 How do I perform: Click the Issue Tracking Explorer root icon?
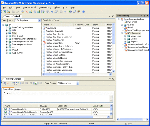click(122, 19)
